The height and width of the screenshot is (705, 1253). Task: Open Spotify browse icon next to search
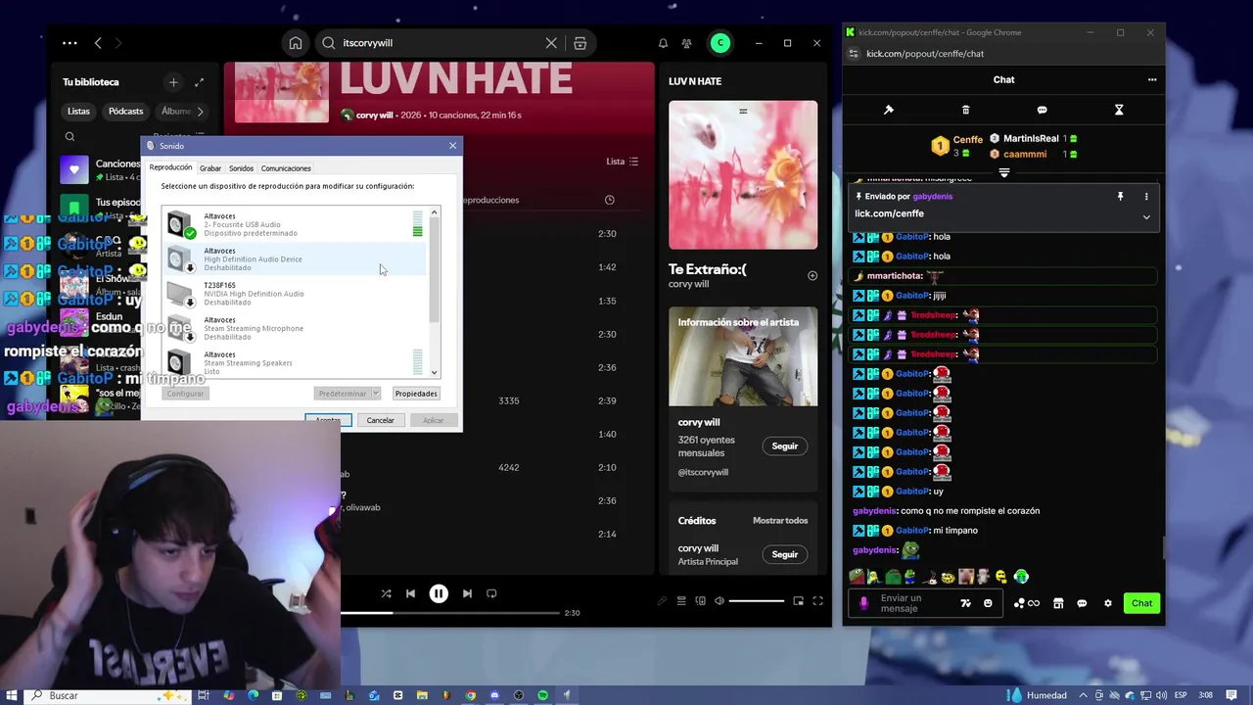[580, 43]
